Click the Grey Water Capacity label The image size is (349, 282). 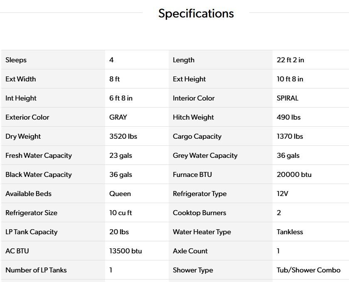click(x=205, y=155)
